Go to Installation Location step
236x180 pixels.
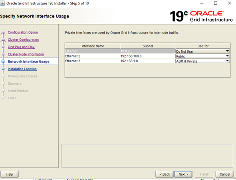[22, 69]
